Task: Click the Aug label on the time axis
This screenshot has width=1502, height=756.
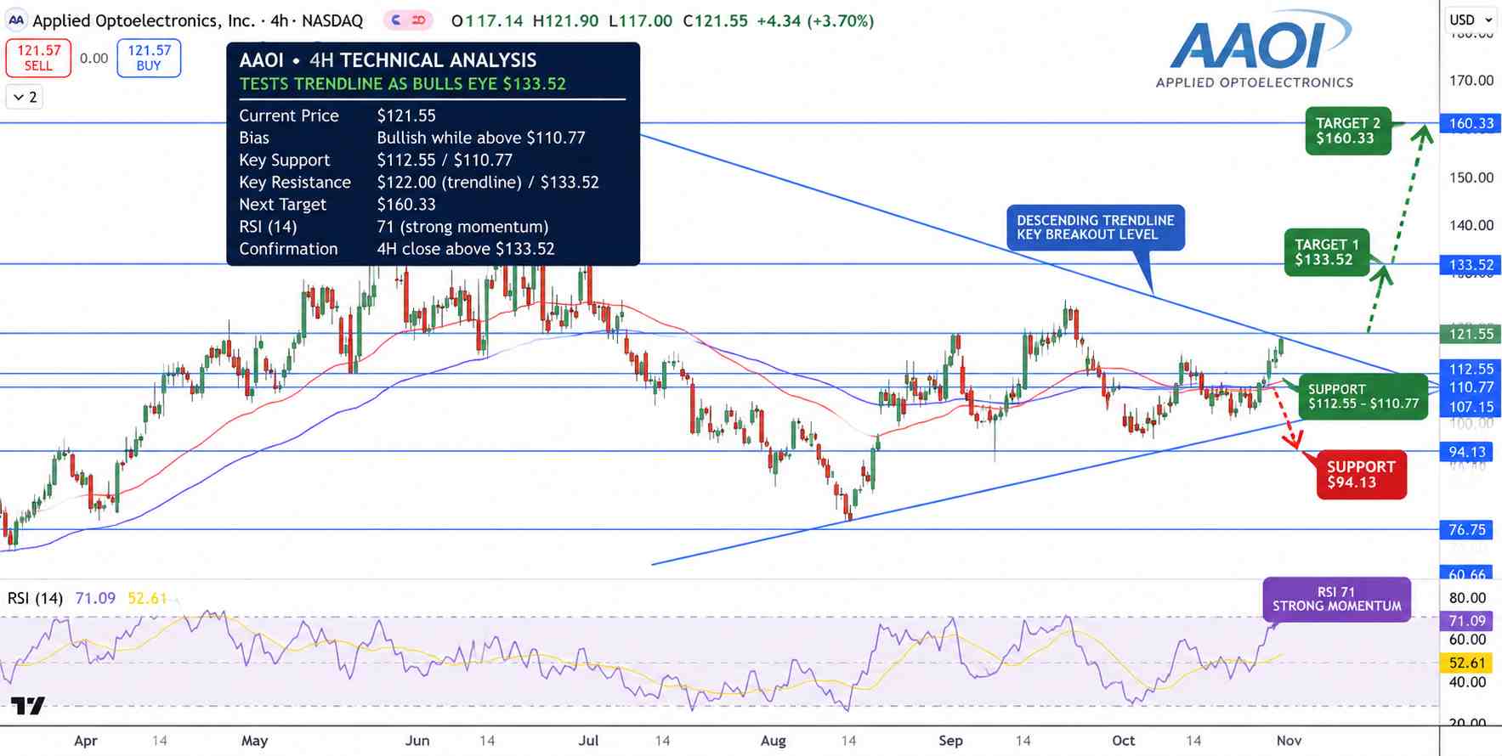Action: pos(774,741)
